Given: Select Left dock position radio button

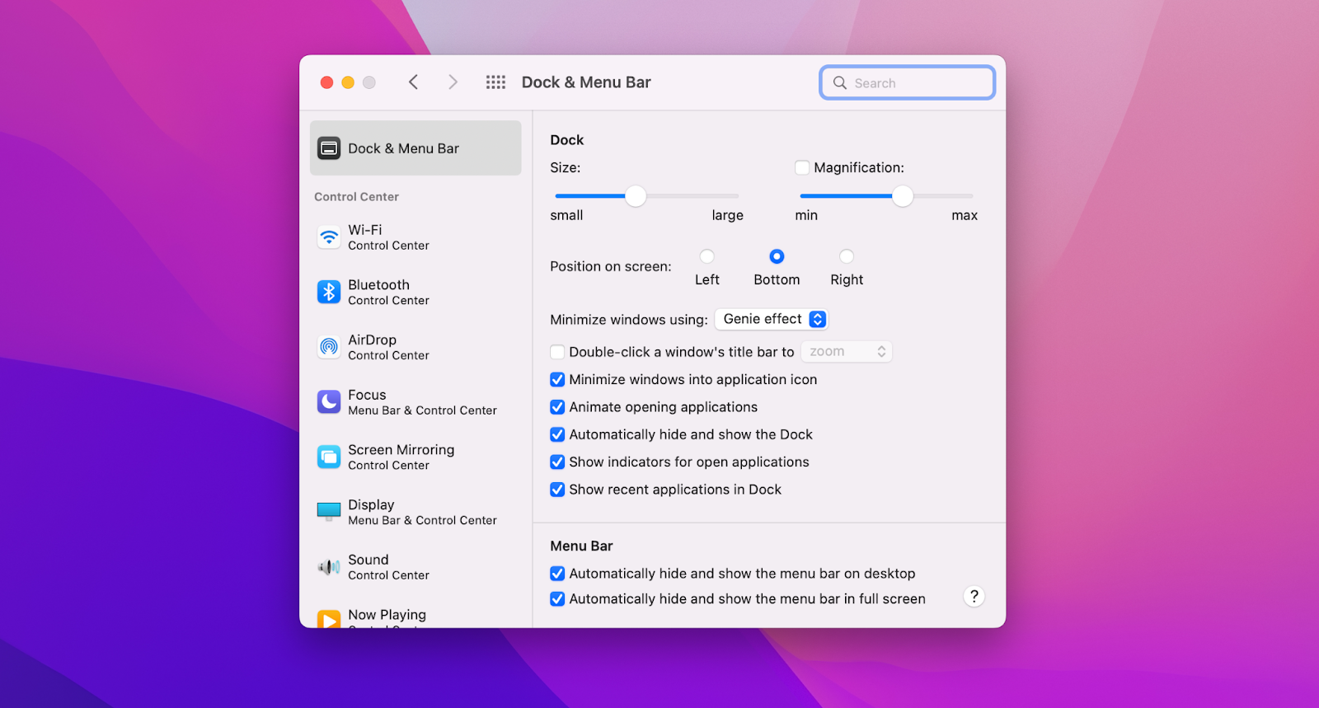Looking at the screenshot, I should tap(706, 256).
